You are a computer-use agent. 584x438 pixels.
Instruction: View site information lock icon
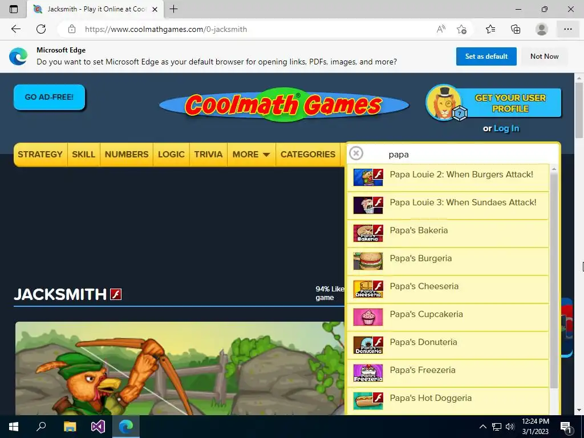pos(72,29)
